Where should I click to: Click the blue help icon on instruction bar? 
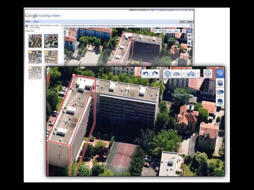191,26
